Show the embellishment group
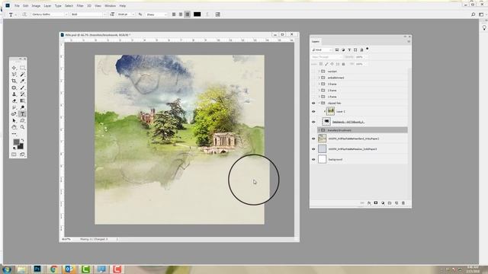Screen dimensions: 488x274 click(313, 78)
